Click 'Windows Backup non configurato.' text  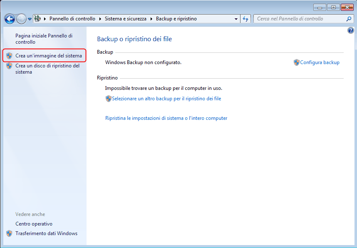point(143,62)
